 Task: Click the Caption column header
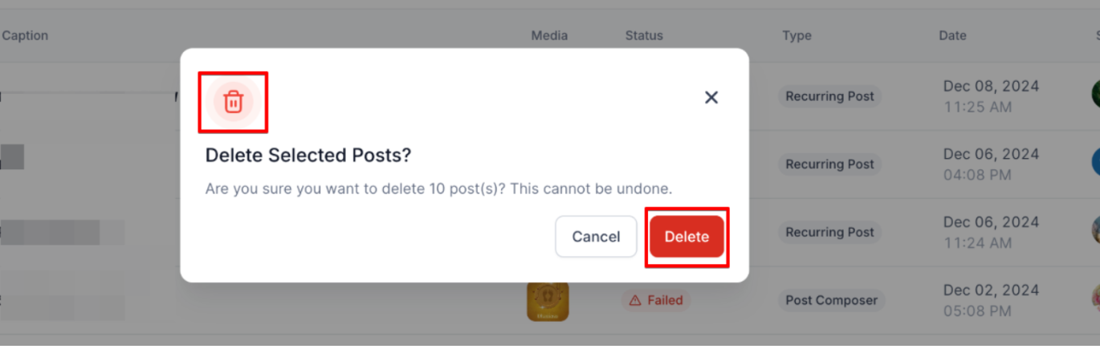coord(25,35)
